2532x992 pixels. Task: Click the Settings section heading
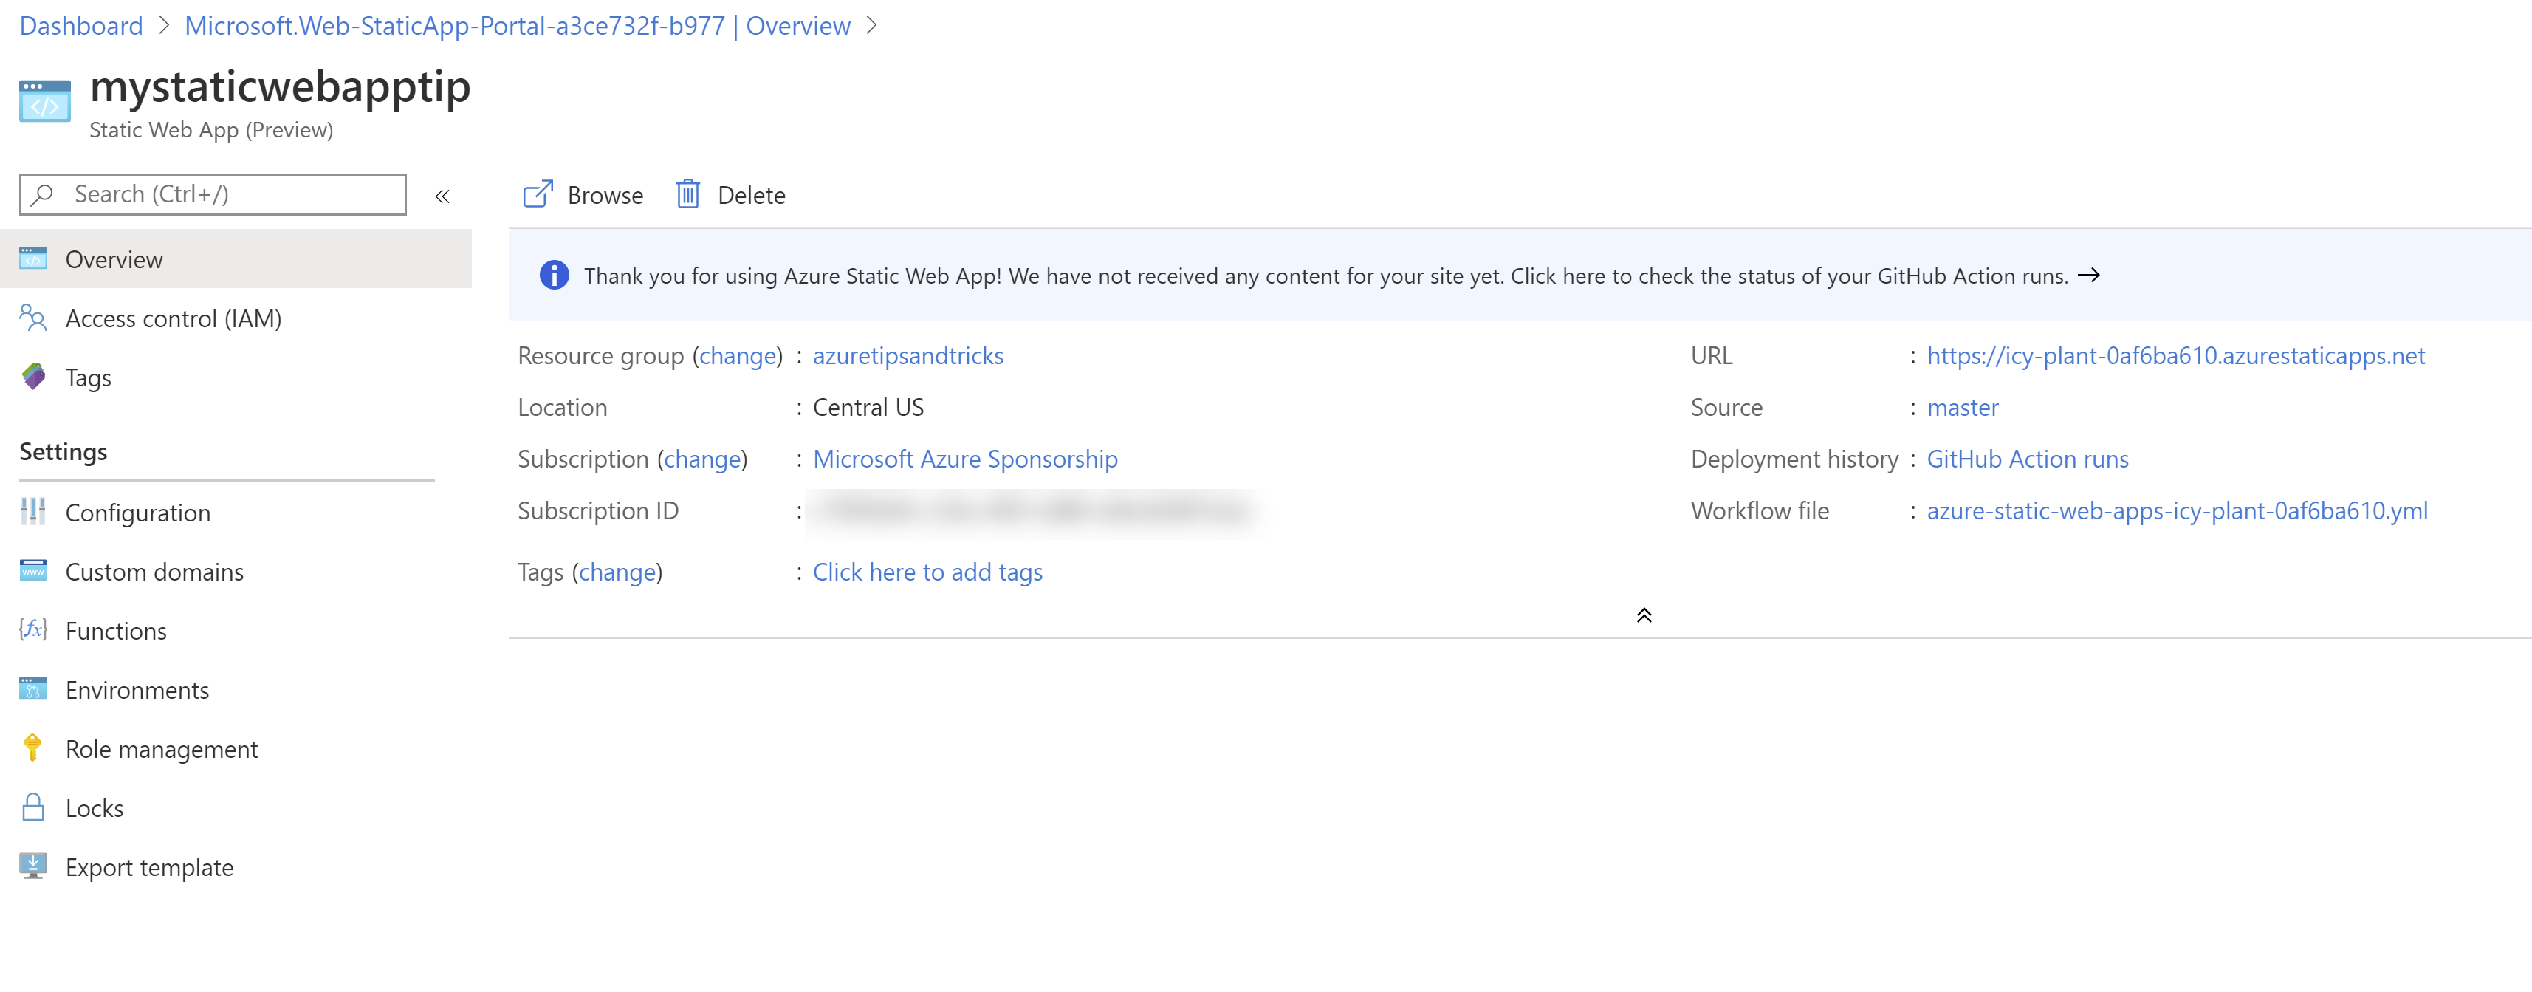coord(63,451)
